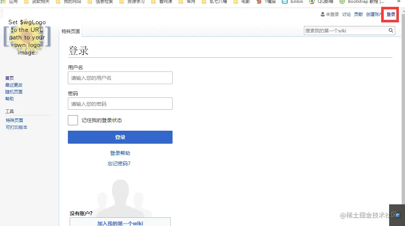This screenshot has height=226, width=405.
Task: Open 帮助 in the sidebar
Action: [9, 99]
